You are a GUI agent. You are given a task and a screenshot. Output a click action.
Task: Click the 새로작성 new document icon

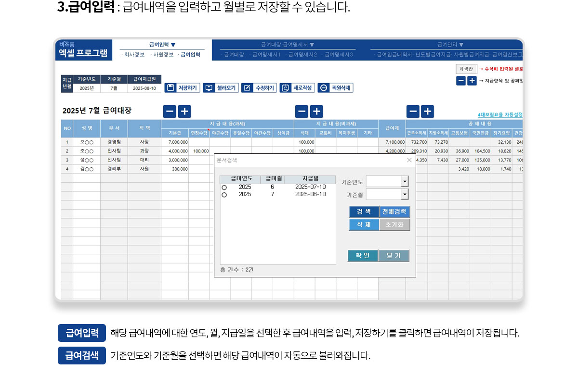(286, 88)
